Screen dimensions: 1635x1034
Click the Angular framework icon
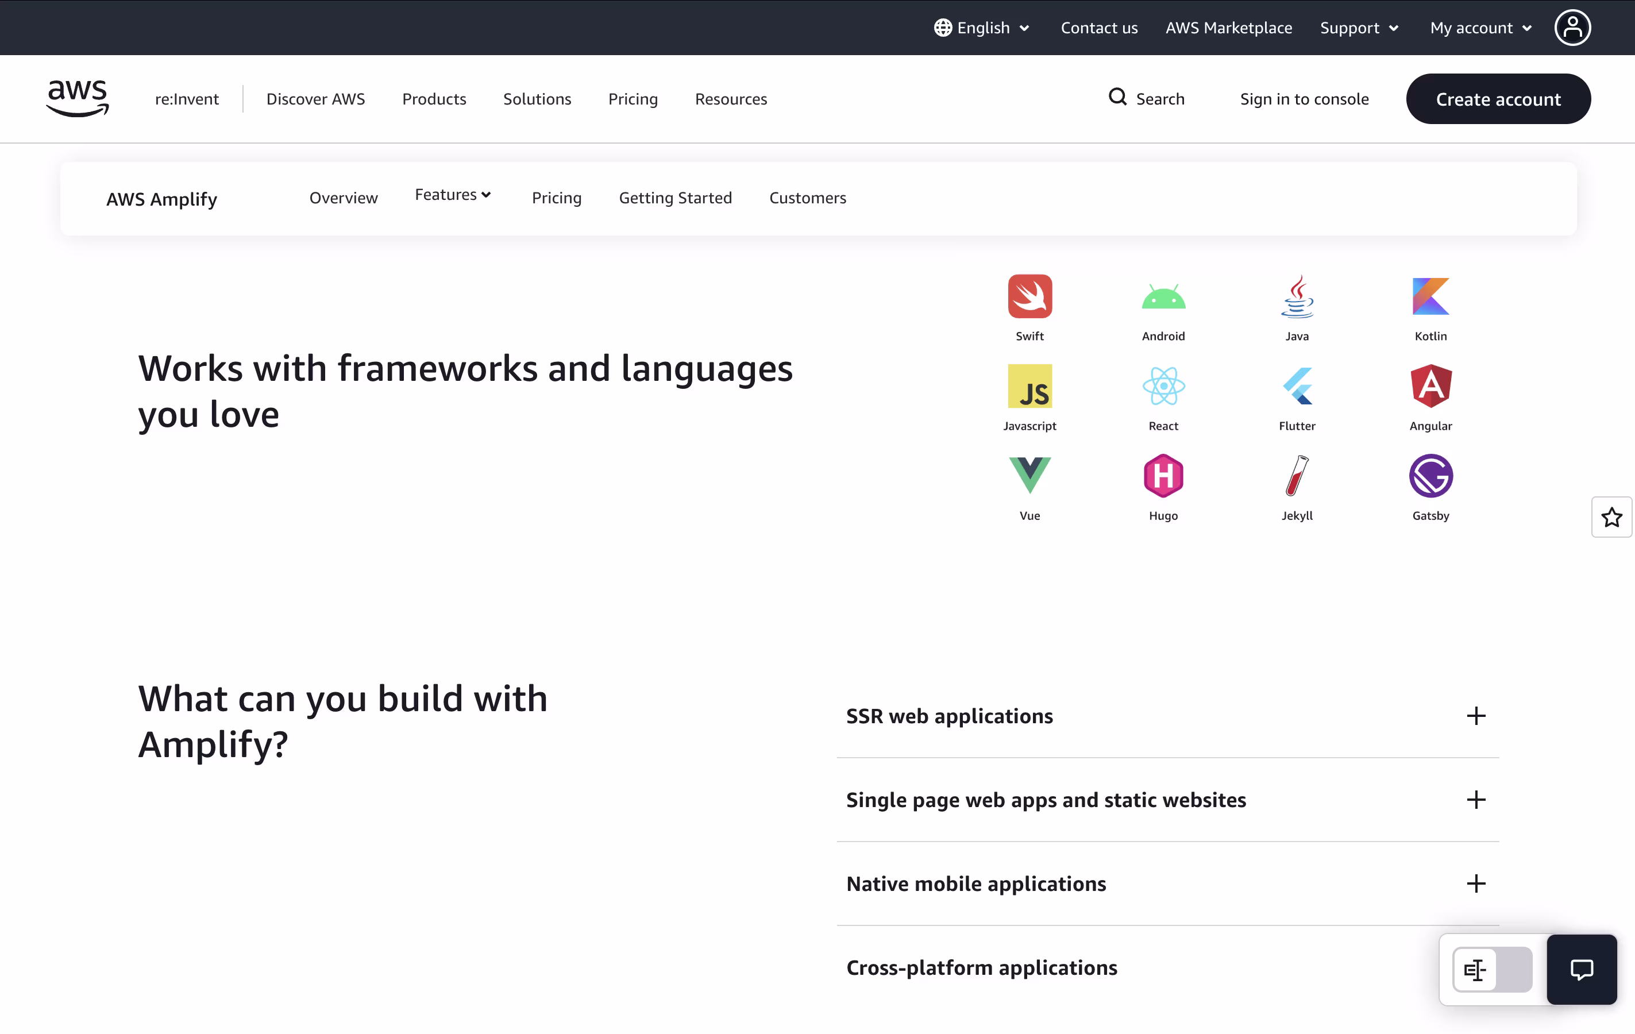(1430, 386)
